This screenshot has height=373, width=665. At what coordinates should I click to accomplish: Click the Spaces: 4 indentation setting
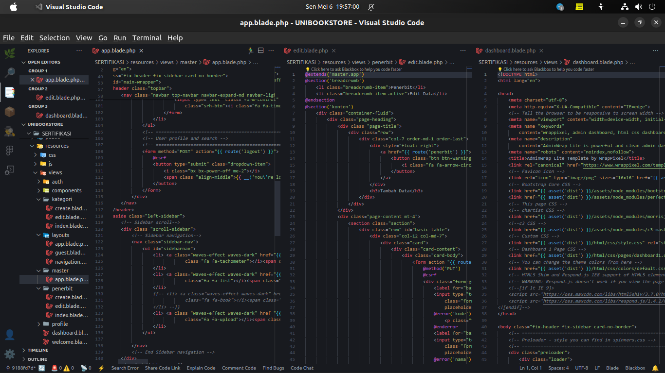coord(558,368)
